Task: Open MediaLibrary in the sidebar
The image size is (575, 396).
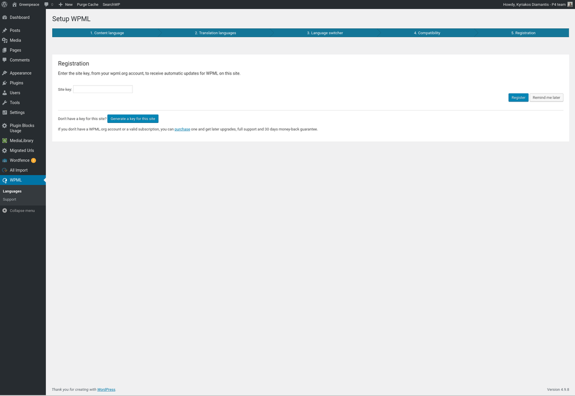Action: tap(22, 141)
